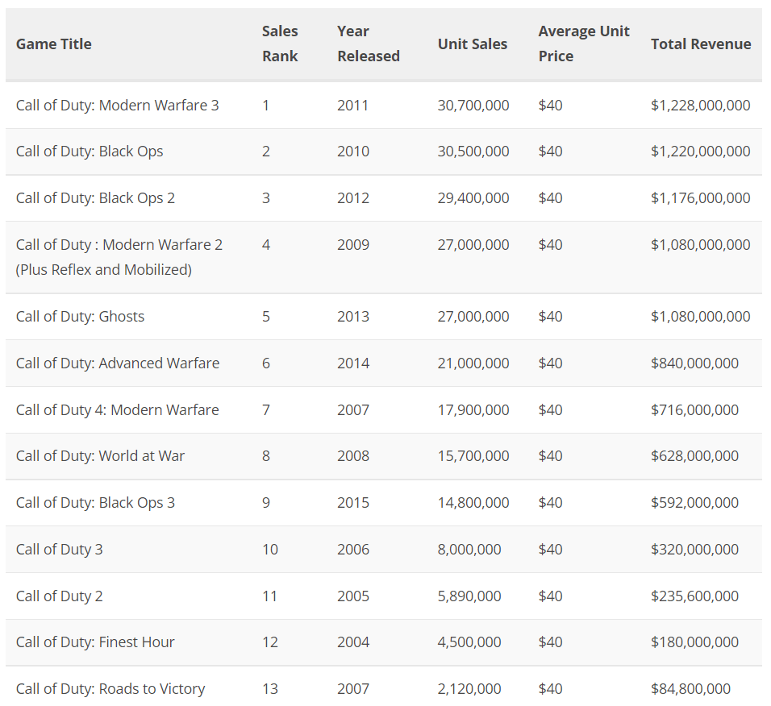Select the Call of Duty: Modern Warfare 3 title
The width and height of the screenshot is (771, 706).
tap(117, 106)
